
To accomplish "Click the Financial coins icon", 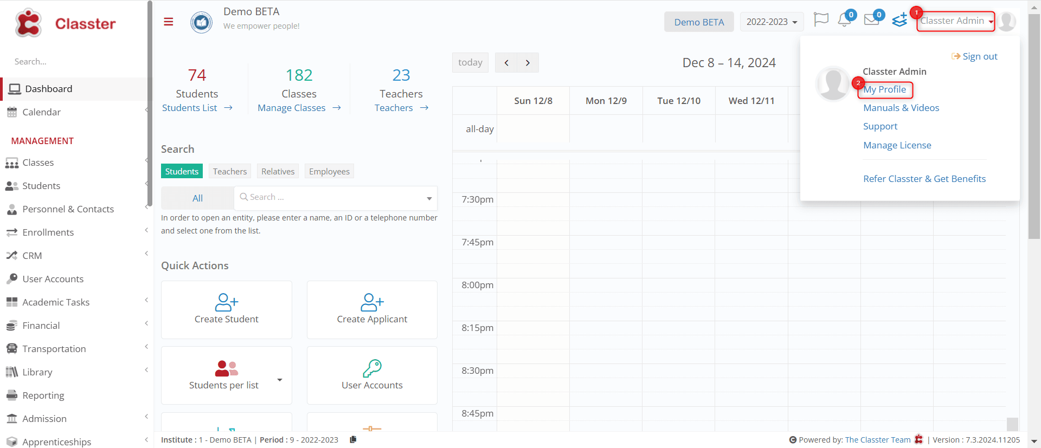I will (12, 326).
